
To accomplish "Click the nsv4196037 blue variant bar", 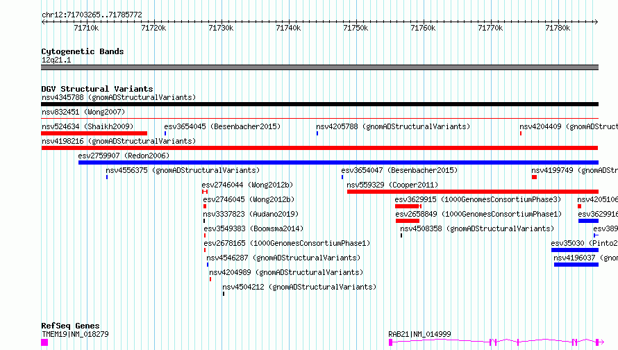I will (576, 265).
